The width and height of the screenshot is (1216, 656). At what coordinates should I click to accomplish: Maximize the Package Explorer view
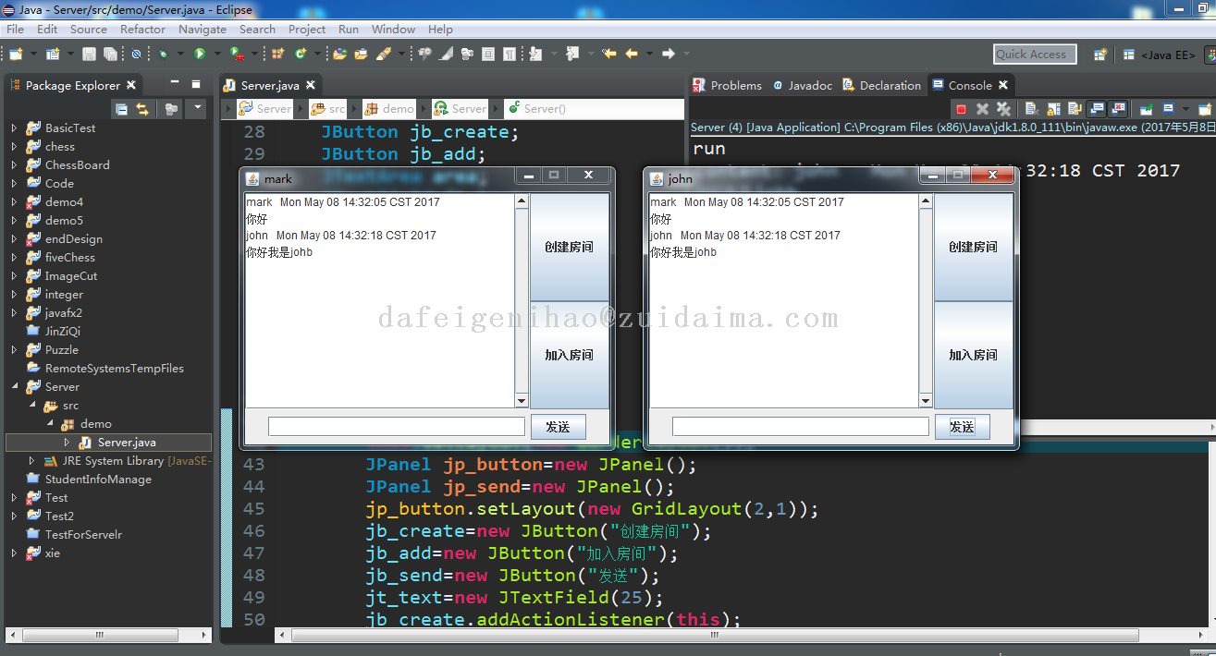point(195,84)
